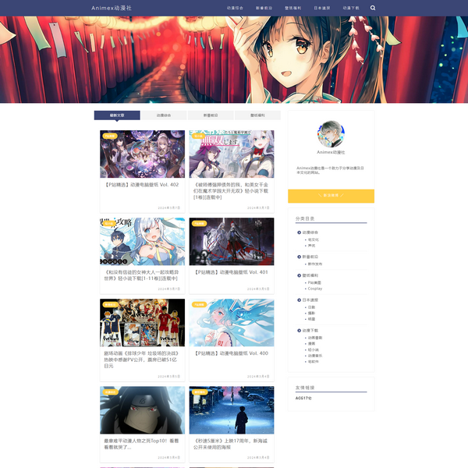This screenshot has width=468, height=468.
Task: Click the arrow icon beside 动漫综合 in sidebar
Action: [x=299, y=232]
